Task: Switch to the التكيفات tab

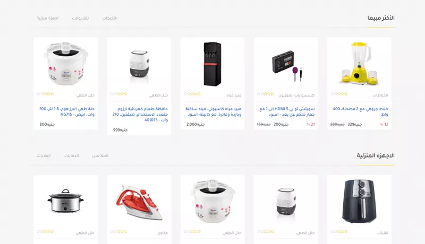Action: [110, 18]
